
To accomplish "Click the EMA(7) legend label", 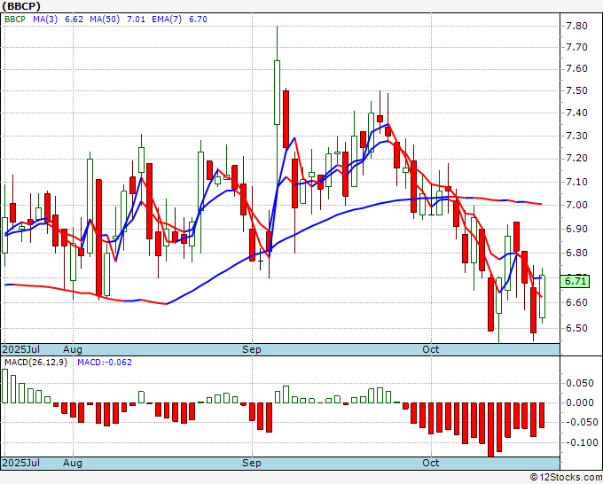I will point(167,19).
